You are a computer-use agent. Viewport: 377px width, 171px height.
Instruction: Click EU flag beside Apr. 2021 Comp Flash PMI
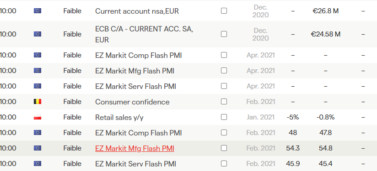pyautogui.click(x=38, y=55)
